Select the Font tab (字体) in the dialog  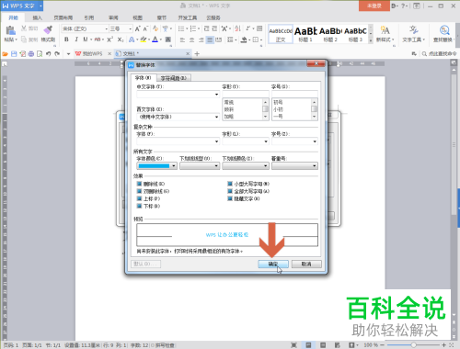click(x=144, y=78)
